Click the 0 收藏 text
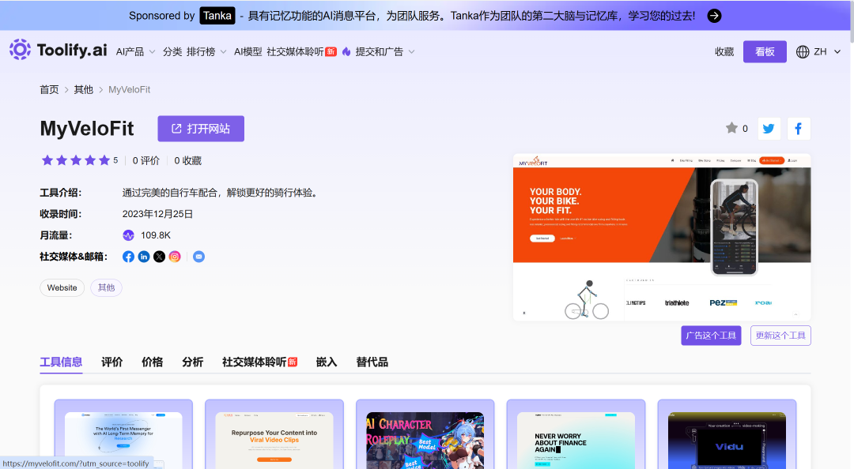Viewport: 854px width, 469px height. [188, 160]
